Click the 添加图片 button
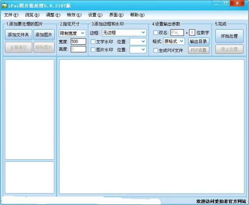 tap(44, 35)
